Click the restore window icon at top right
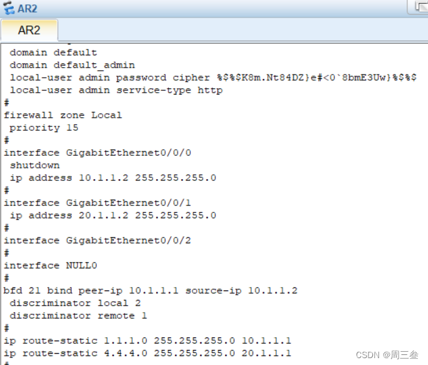The height and width of the screenshot is (365, 428). (x=419, y=6)
